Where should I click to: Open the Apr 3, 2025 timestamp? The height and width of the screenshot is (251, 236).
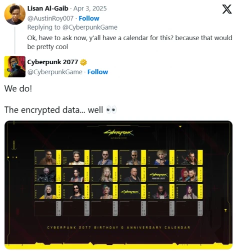[90, 9]
